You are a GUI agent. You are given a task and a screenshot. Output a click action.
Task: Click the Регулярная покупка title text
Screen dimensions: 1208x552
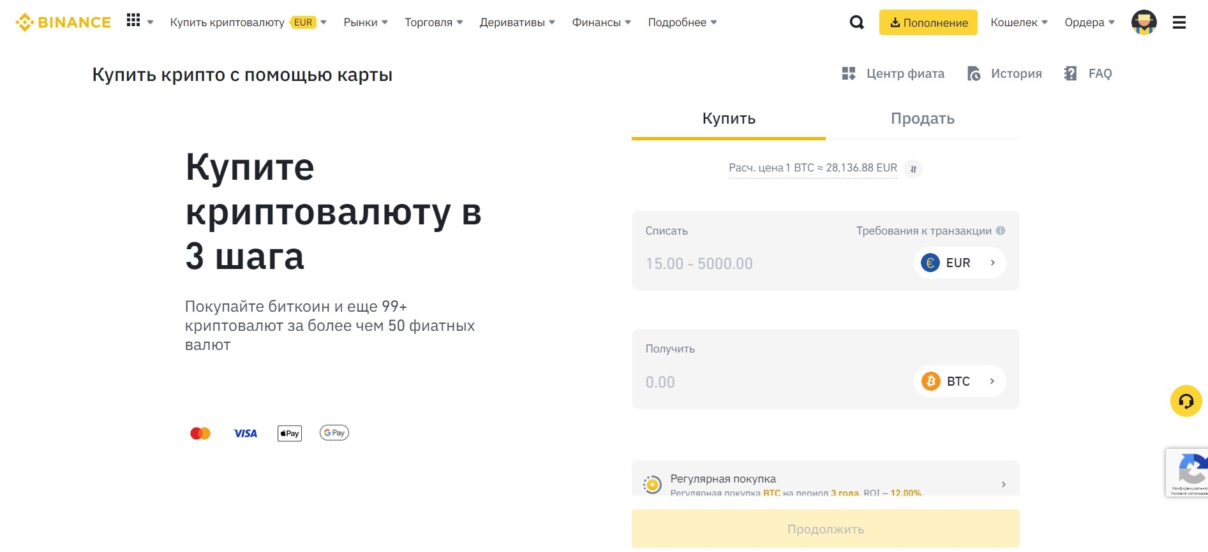click(x=723, y=479)
